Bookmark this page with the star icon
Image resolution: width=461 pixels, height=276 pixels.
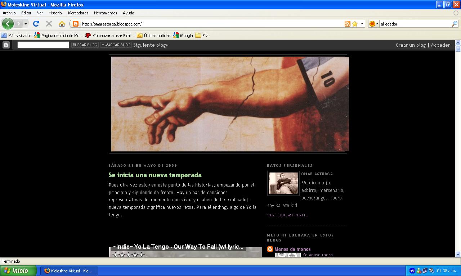(355, 24)
